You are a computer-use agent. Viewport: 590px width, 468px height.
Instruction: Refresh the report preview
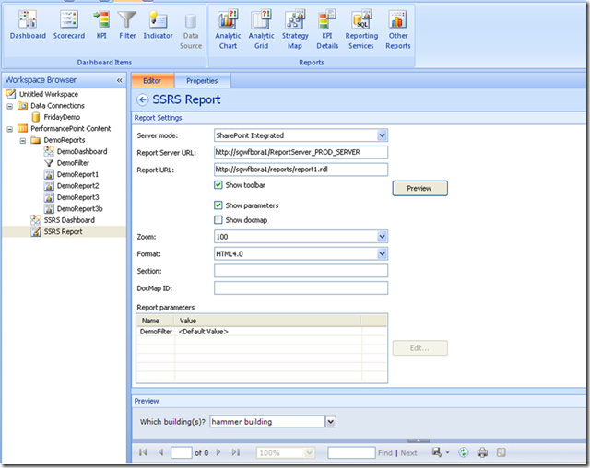(464, 452)
